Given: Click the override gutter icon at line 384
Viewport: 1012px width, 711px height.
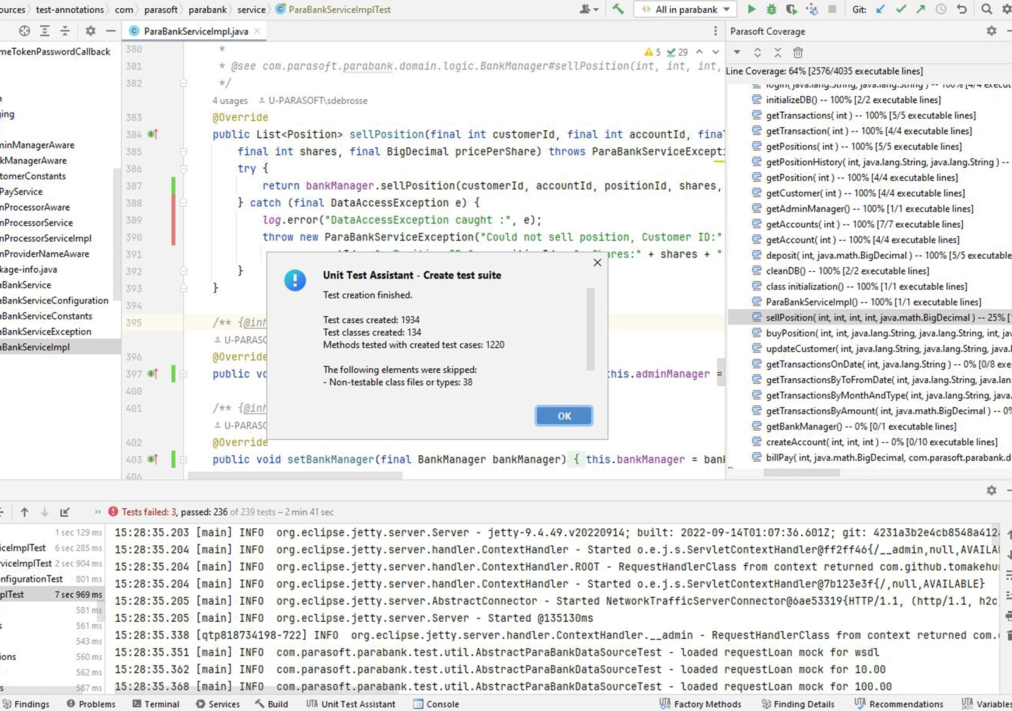Looking at the screenshot, I should coord(152,134).
